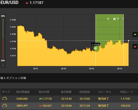This screenshot has width=138, height=110.
Task: Collapse the 終了 panel using white arrow
Action: (x=123, y=19)
